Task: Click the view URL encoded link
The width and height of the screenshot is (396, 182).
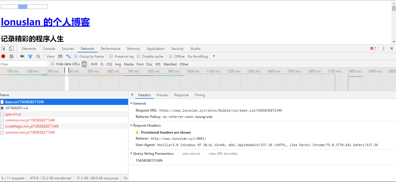Action: click(223, 154)
